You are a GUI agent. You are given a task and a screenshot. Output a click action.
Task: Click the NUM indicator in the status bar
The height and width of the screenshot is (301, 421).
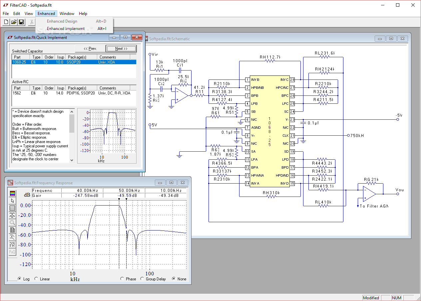(x=396, y=298)
